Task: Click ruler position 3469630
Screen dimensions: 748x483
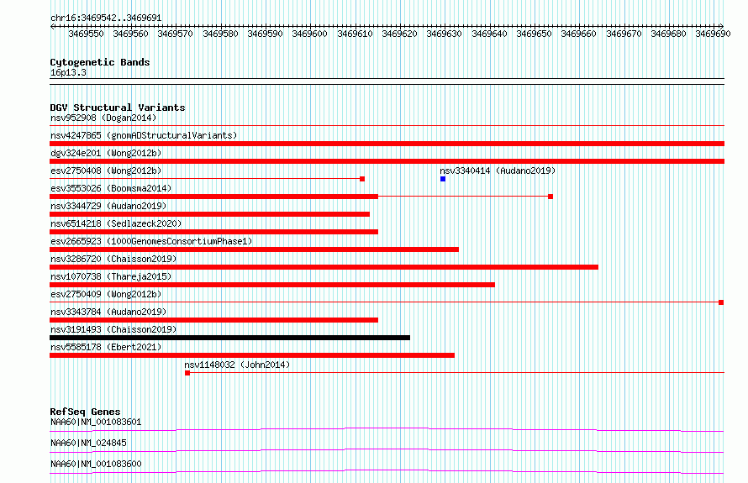Action: [444, 34]
